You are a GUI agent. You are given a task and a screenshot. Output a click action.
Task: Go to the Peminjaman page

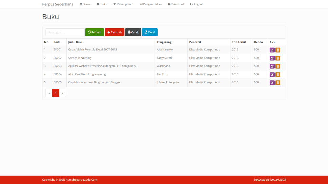pyautogui.click(x=123, y=4)
